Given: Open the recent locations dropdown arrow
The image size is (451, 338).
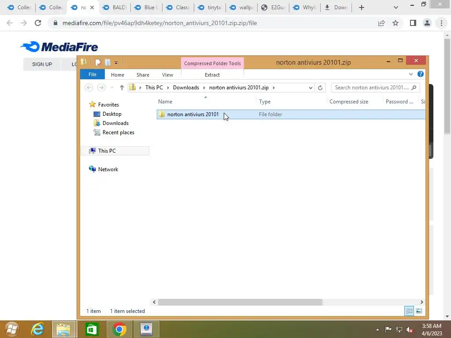Looking at the screenshot, I should pyautogui.click(x=112, y=88).
